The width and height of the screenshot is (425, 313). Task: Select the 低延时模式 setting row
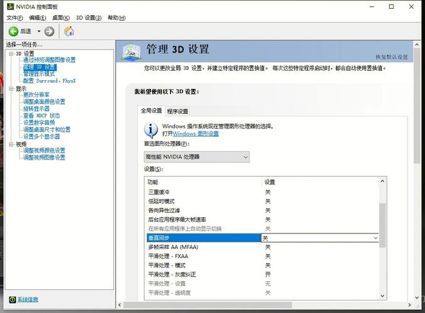click(263, 201)
